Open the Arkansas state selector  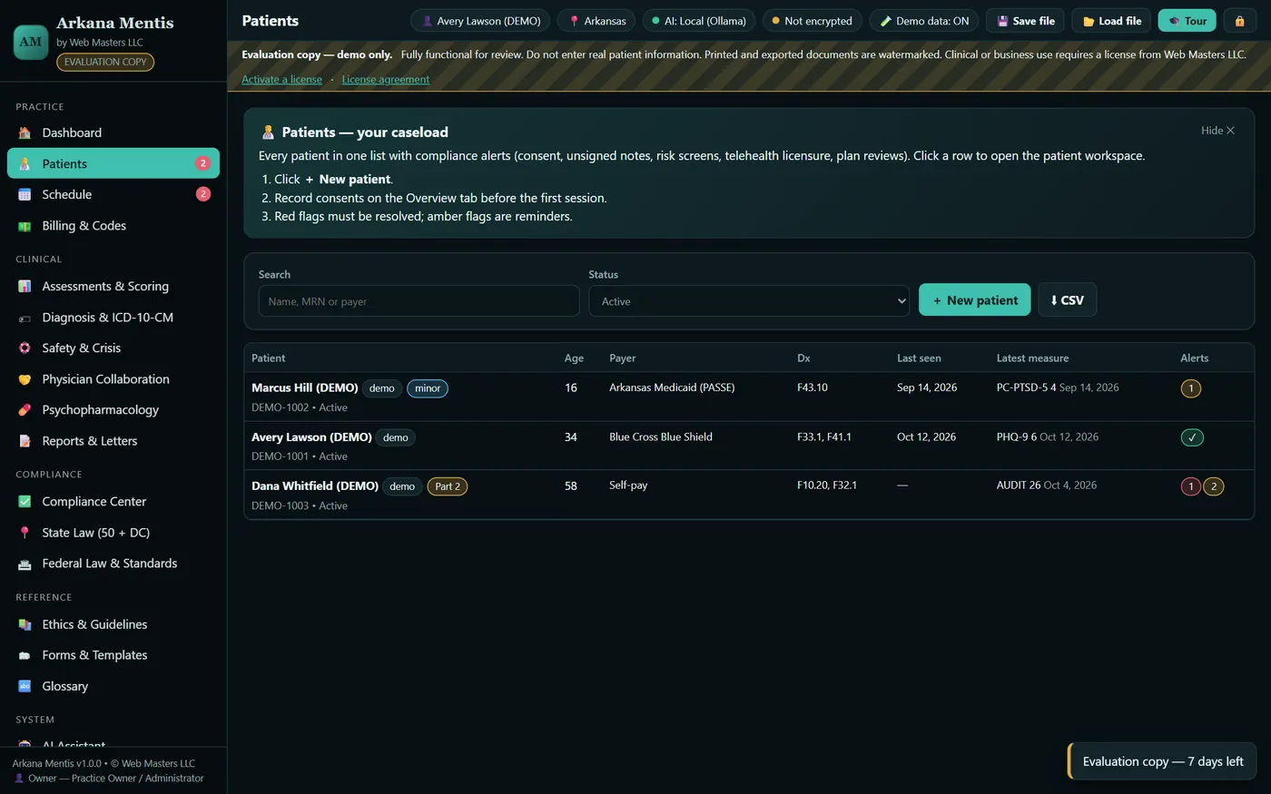click(596, 21)
